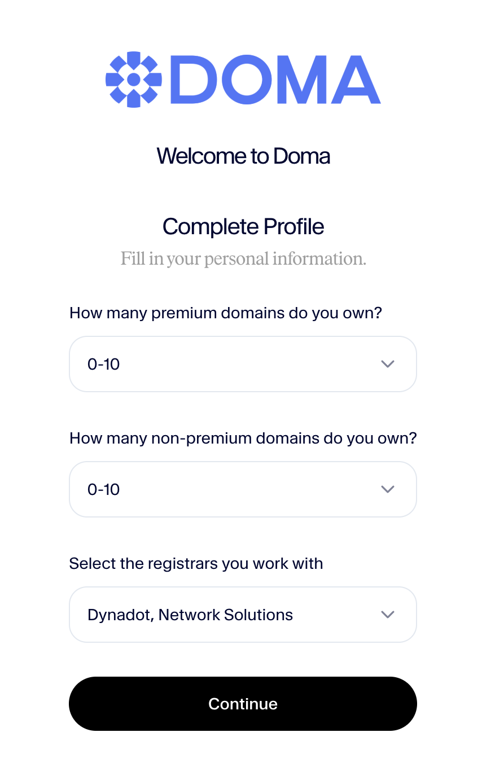Open the premium domains count dropdown

(243, 364)
